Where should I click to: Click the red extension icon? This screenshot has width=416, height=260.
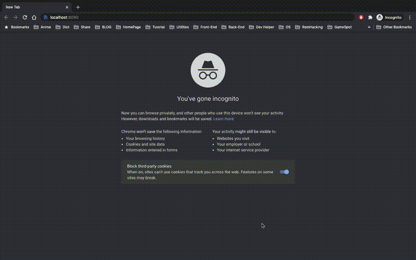pos(361,17)
